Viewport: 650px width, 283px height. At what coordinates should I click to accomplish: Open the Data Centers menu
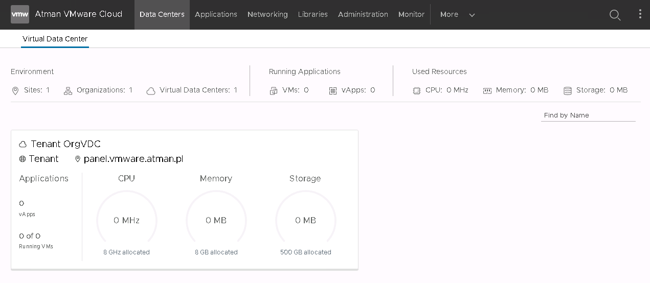tap(162, 14)
